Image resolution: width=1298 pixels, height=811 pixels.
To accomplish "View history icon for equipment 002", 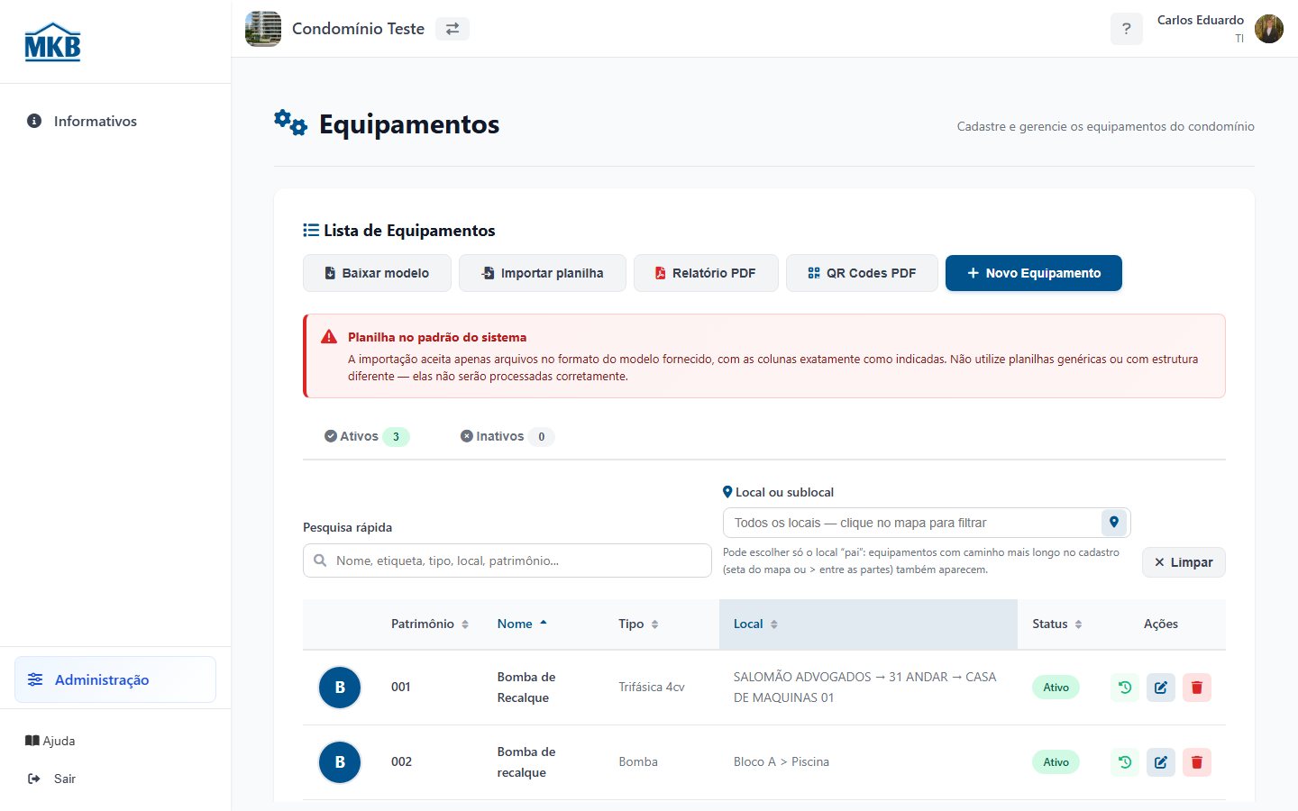I will coord(1125,762).
